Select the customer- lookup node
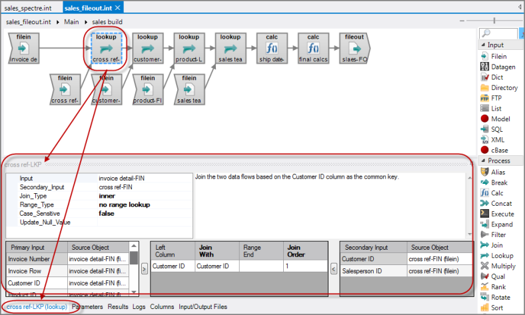Screen dimensions: 525x315 [x=147, y=48]
